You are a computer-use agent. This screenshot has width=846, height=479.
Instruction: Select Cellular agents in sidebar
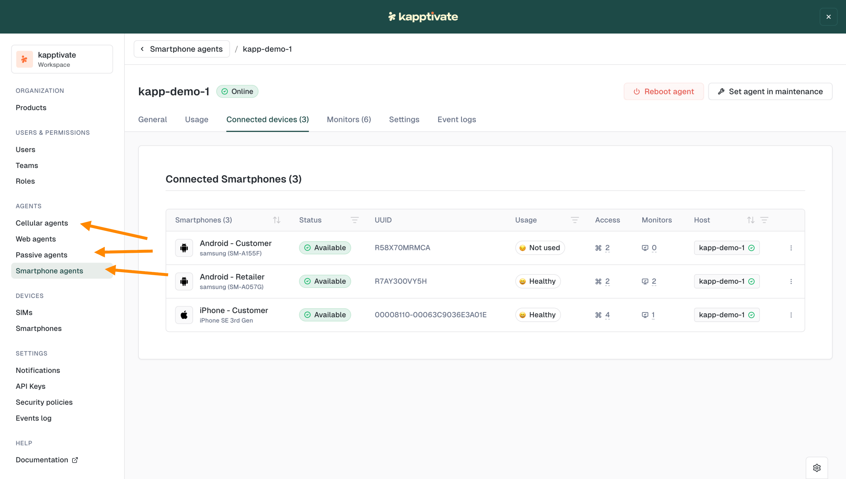pyautogui.click(x=42, y=223)
